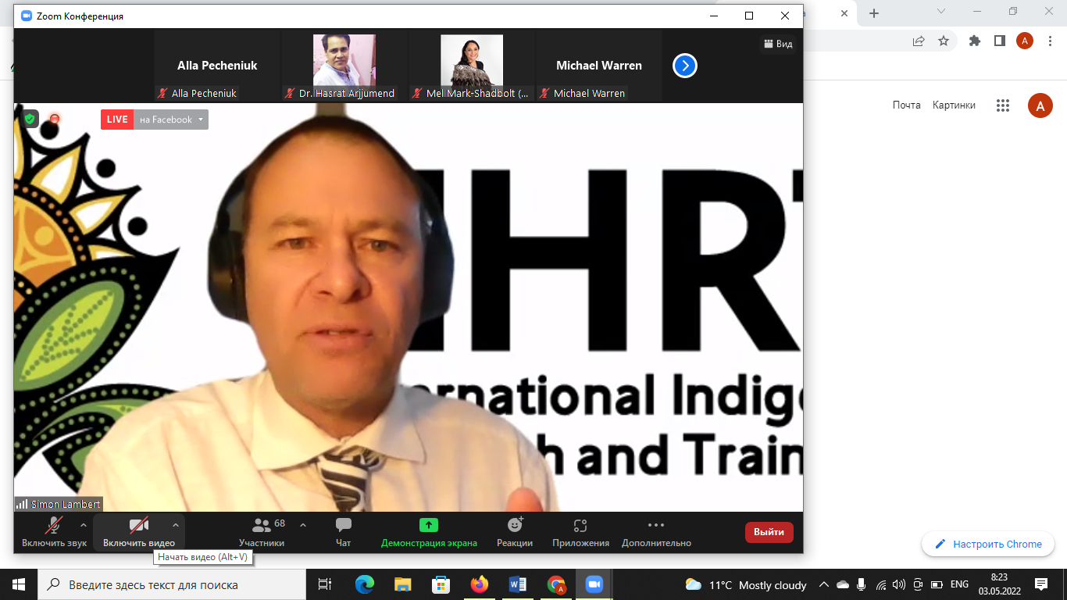Open the More options (Дополнительно) menu

click(656, 532)
